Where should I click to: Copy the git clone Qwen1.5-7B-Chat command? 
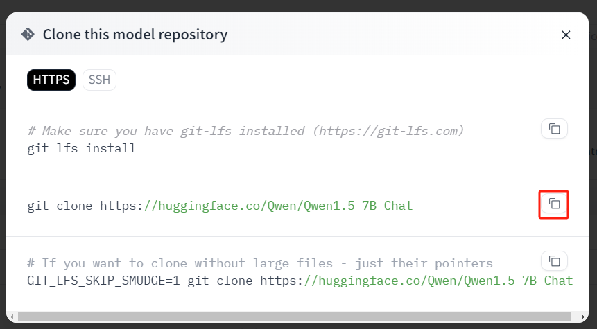[554, 204]
